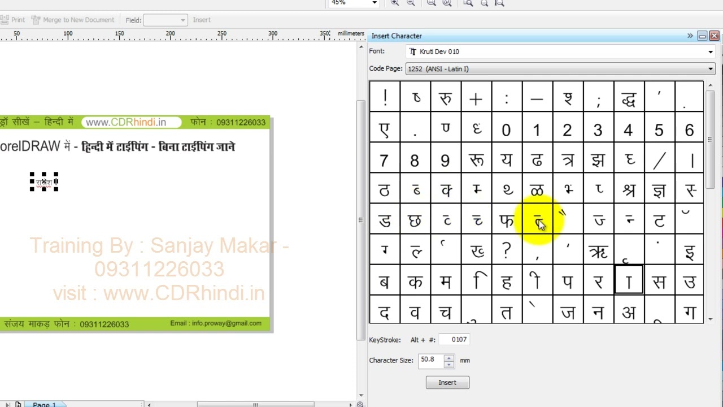723x407 pixels.
Task: Select the Hindi ढ character cell
Action: 537,158
